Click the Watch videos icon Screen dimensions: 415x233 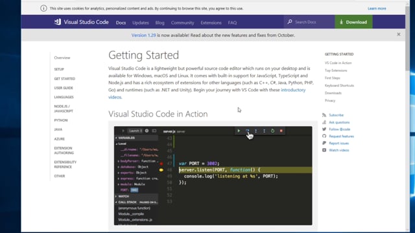(324, 150)
